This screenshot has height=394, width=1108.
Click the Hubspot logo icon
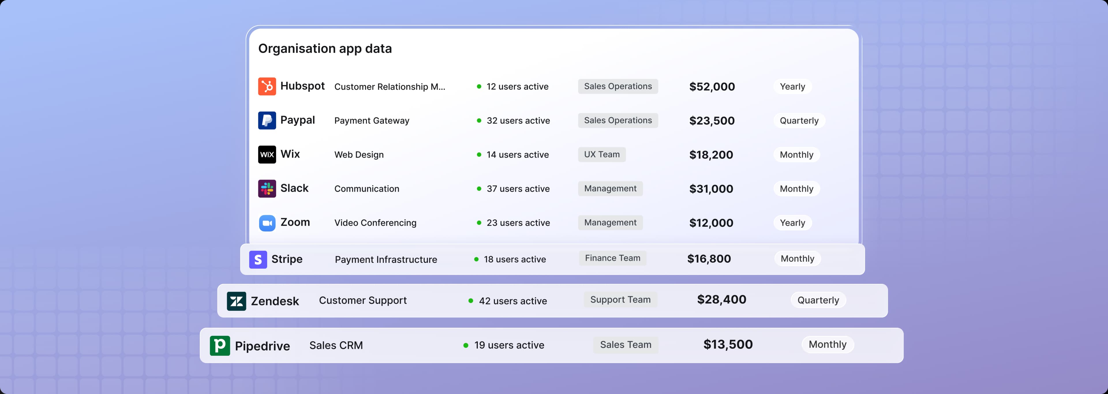pyautogui.click(x=267, y=86)
